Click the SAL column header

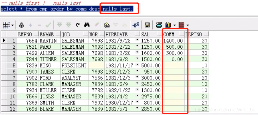pos(151,34)
